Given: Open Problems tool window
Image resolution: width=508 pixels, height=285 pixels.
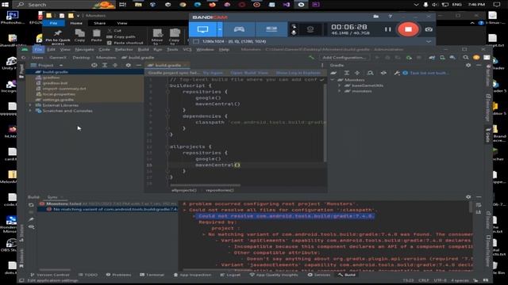Looking at the screenshot, I should [x=118, y=275].
